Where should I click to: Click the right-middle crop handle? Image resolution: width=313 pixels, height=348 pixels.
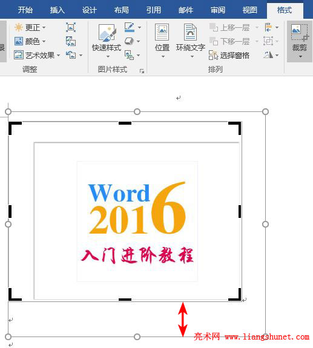(240, 211)
